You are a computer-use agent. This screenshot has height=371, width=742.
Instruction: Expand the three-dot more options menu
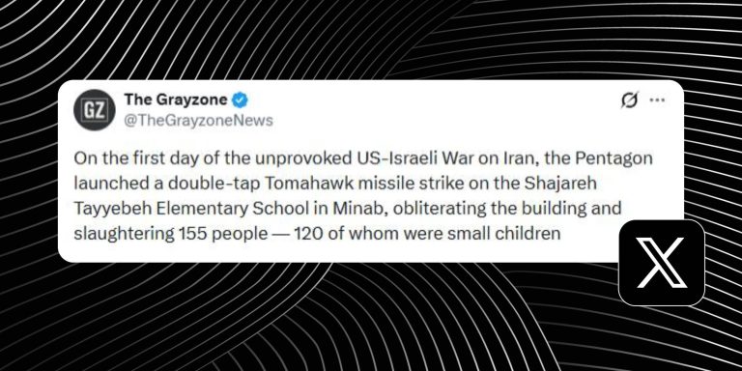(x=657, y=100)
